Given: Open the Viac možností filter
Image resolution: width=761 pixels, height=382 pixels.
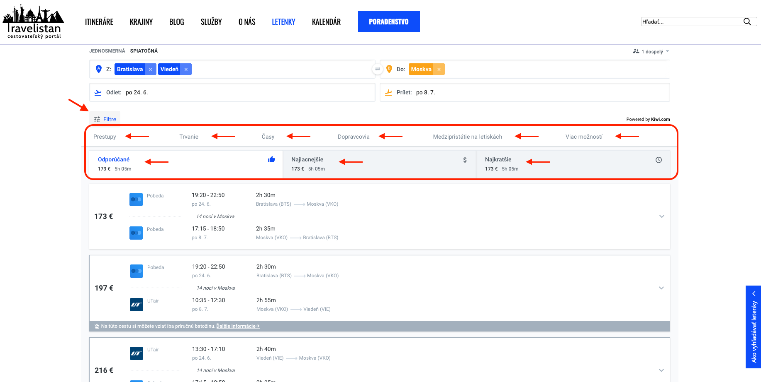Looking at the screenshot, I should (584, 137).
